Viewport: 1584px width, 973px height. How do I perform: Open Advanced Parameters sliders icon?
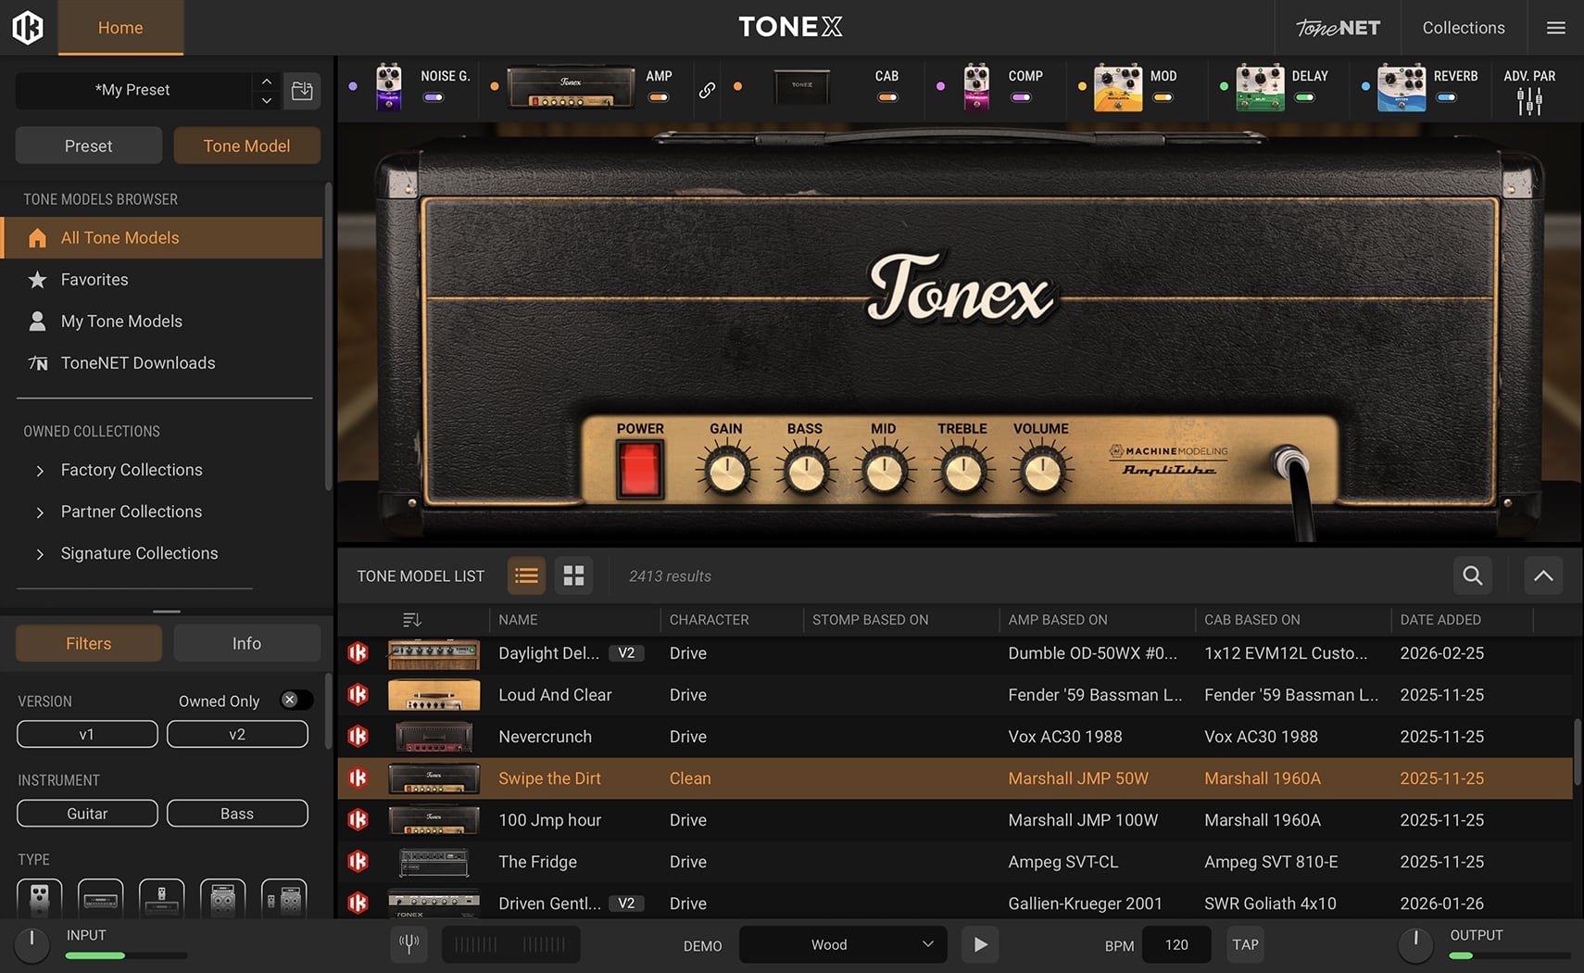tap(1529, 101)
